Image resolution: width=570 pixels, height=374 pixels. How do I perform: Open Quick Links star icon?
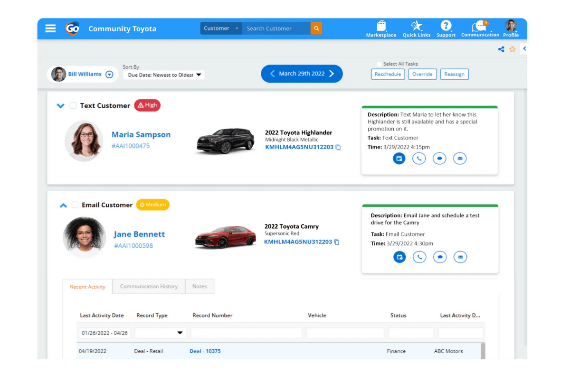click(416, 26)
